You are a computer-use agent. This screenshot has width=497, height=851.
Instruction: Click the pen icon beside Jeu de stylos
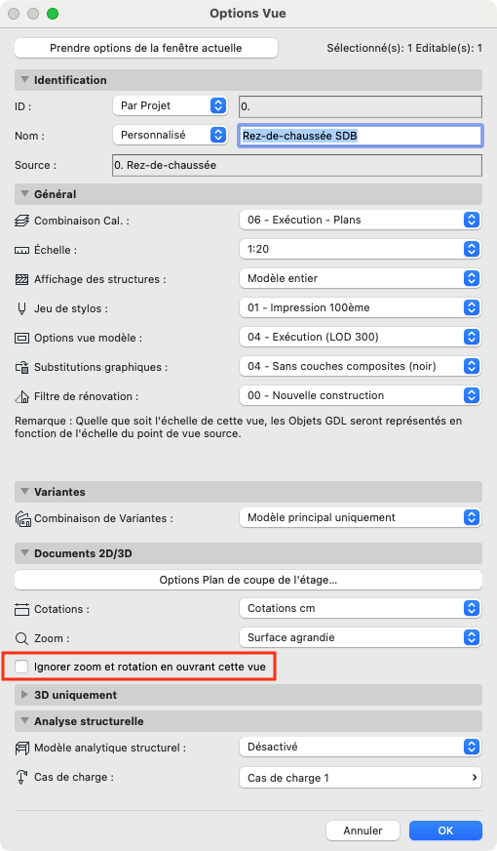[21, 308]
